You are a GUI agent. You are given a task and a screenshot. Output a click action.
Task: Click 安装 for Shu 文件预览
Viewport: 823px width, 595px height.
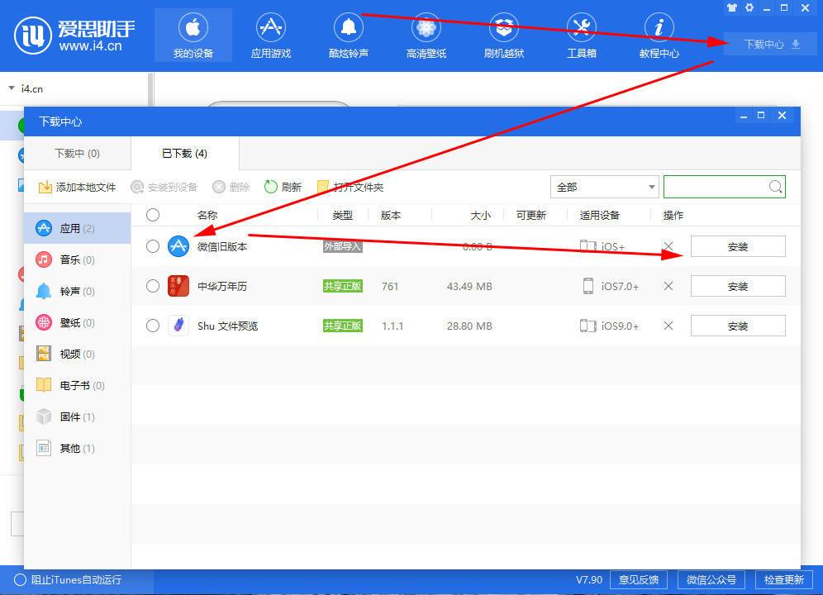tap(737, 326)
